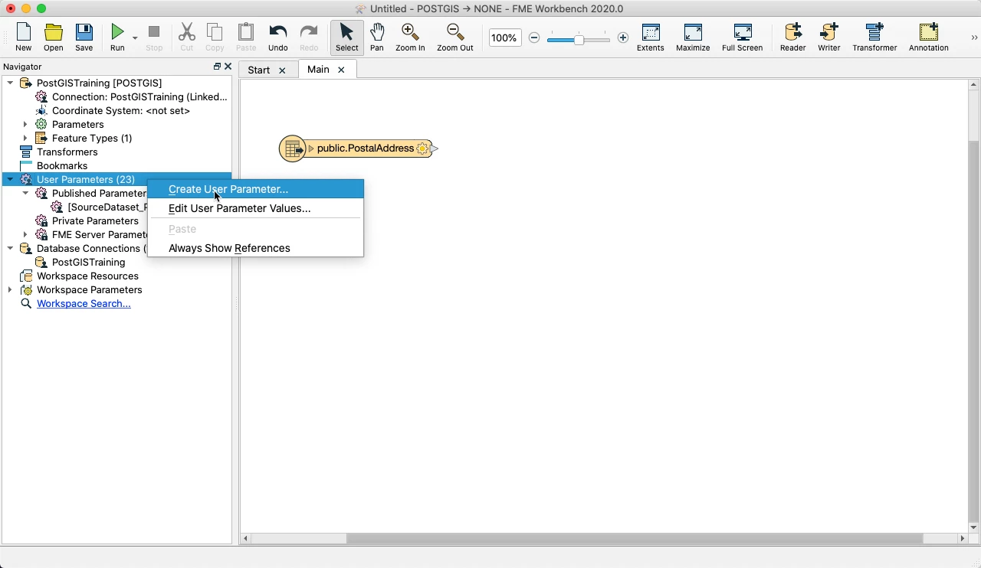Select PostGISTraining under Database Connections
The width and height of the screenshot is (981, 568).
80,262
